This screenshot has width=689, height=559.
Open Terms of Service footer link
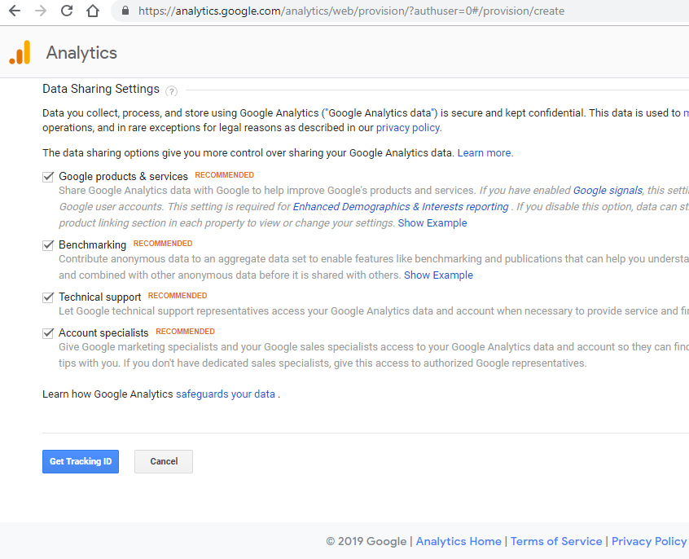[x=556, y=541]
